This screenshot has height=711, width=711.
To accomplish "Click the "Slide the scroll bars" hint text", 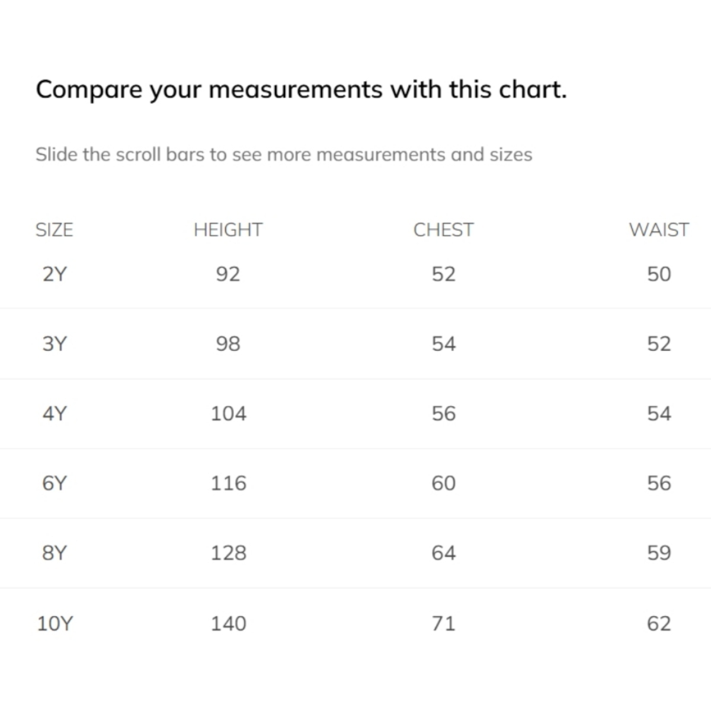I will (x=284, y=155).
